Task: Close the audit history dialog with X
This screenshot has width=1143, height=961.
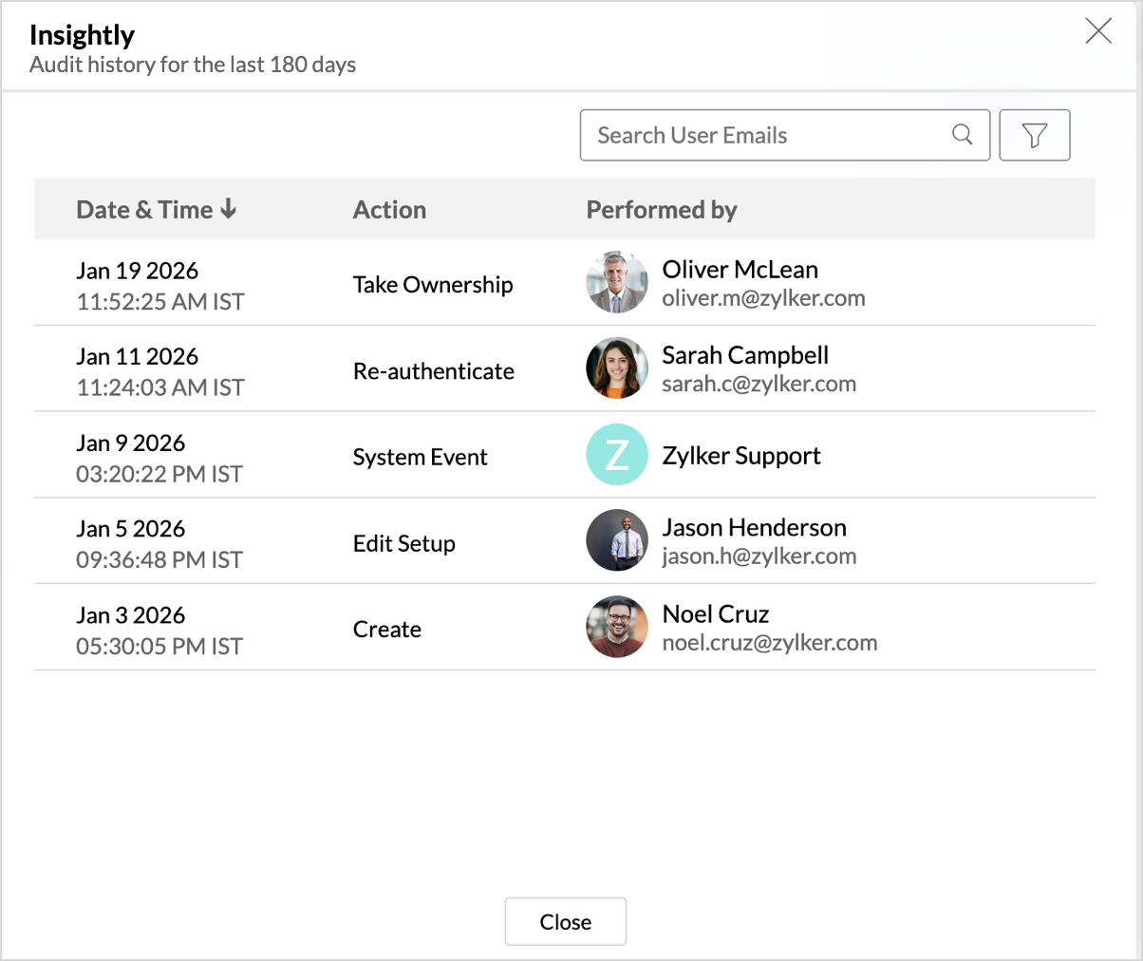Action: pos(1098,31)
